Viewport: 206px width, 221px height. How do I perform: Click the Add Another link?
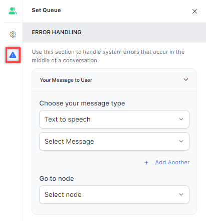pyautogui.click(x=172, y=162)
